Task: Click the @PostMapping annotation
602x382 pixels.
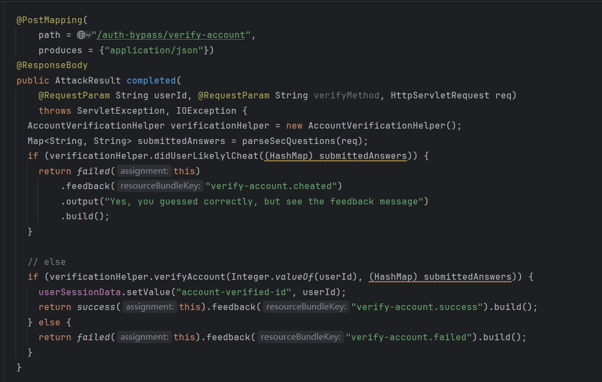Action: tap(50, 20)
